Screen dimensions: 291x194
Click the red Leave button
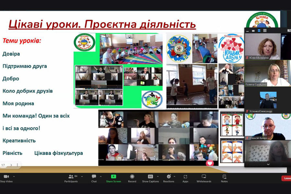(286, 178)
